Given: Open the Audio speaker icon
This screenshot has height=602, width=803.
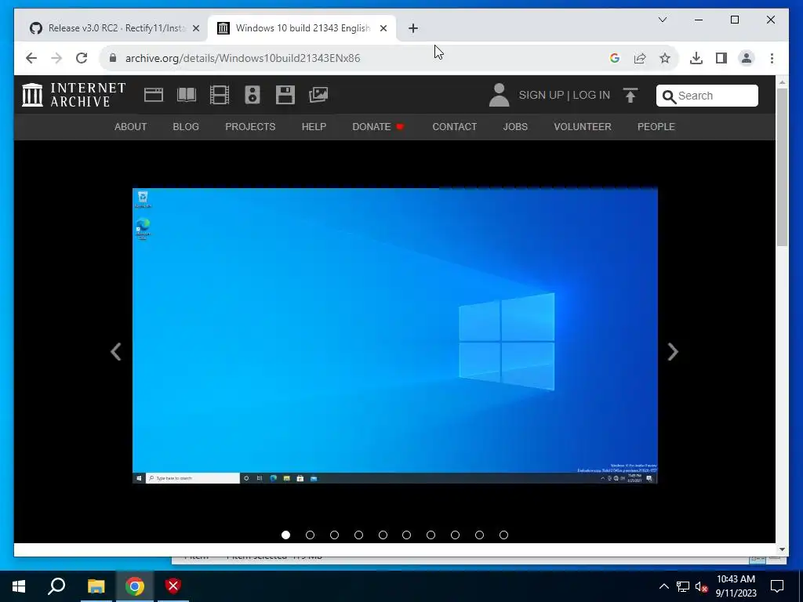Looking at the screenshot, I should tap(253, 95).
